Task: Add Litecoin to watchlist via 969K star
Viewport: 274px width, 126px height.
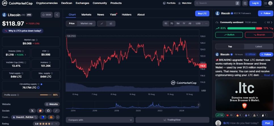Action: click(x=47, y=15)
